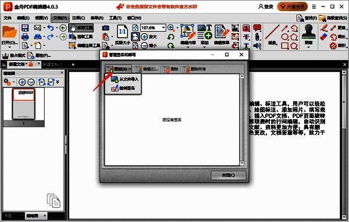This screenshot has width=349, height=222.
Task: Choose 从文件导入 import from file
Action: coord(125,79)
